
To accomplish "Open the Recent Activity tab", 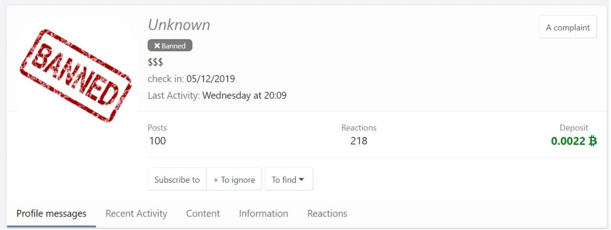I will tap(136, 213).
